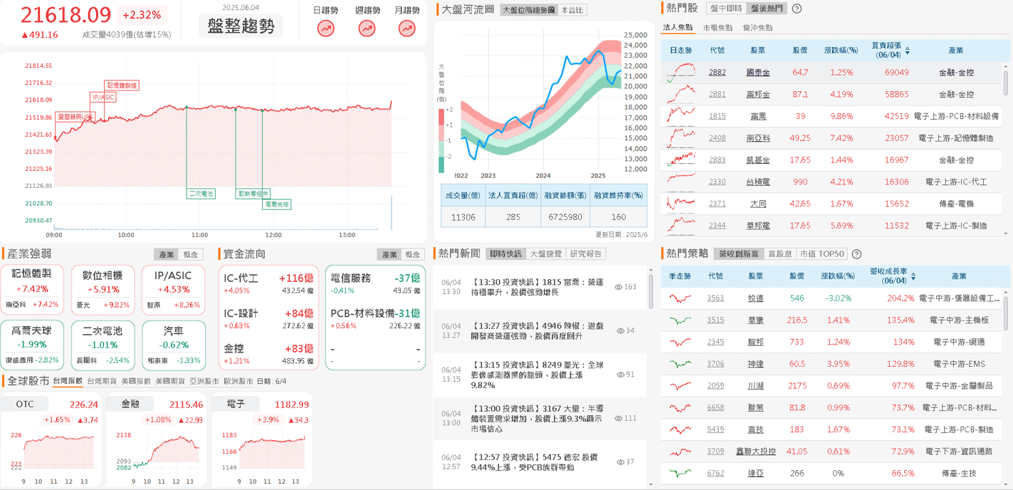The width and height of the screenshot is (1013, 490).
Task: Sort 熱門策略 by 營收成長率 column arrow
Action: tap(914, 276)
